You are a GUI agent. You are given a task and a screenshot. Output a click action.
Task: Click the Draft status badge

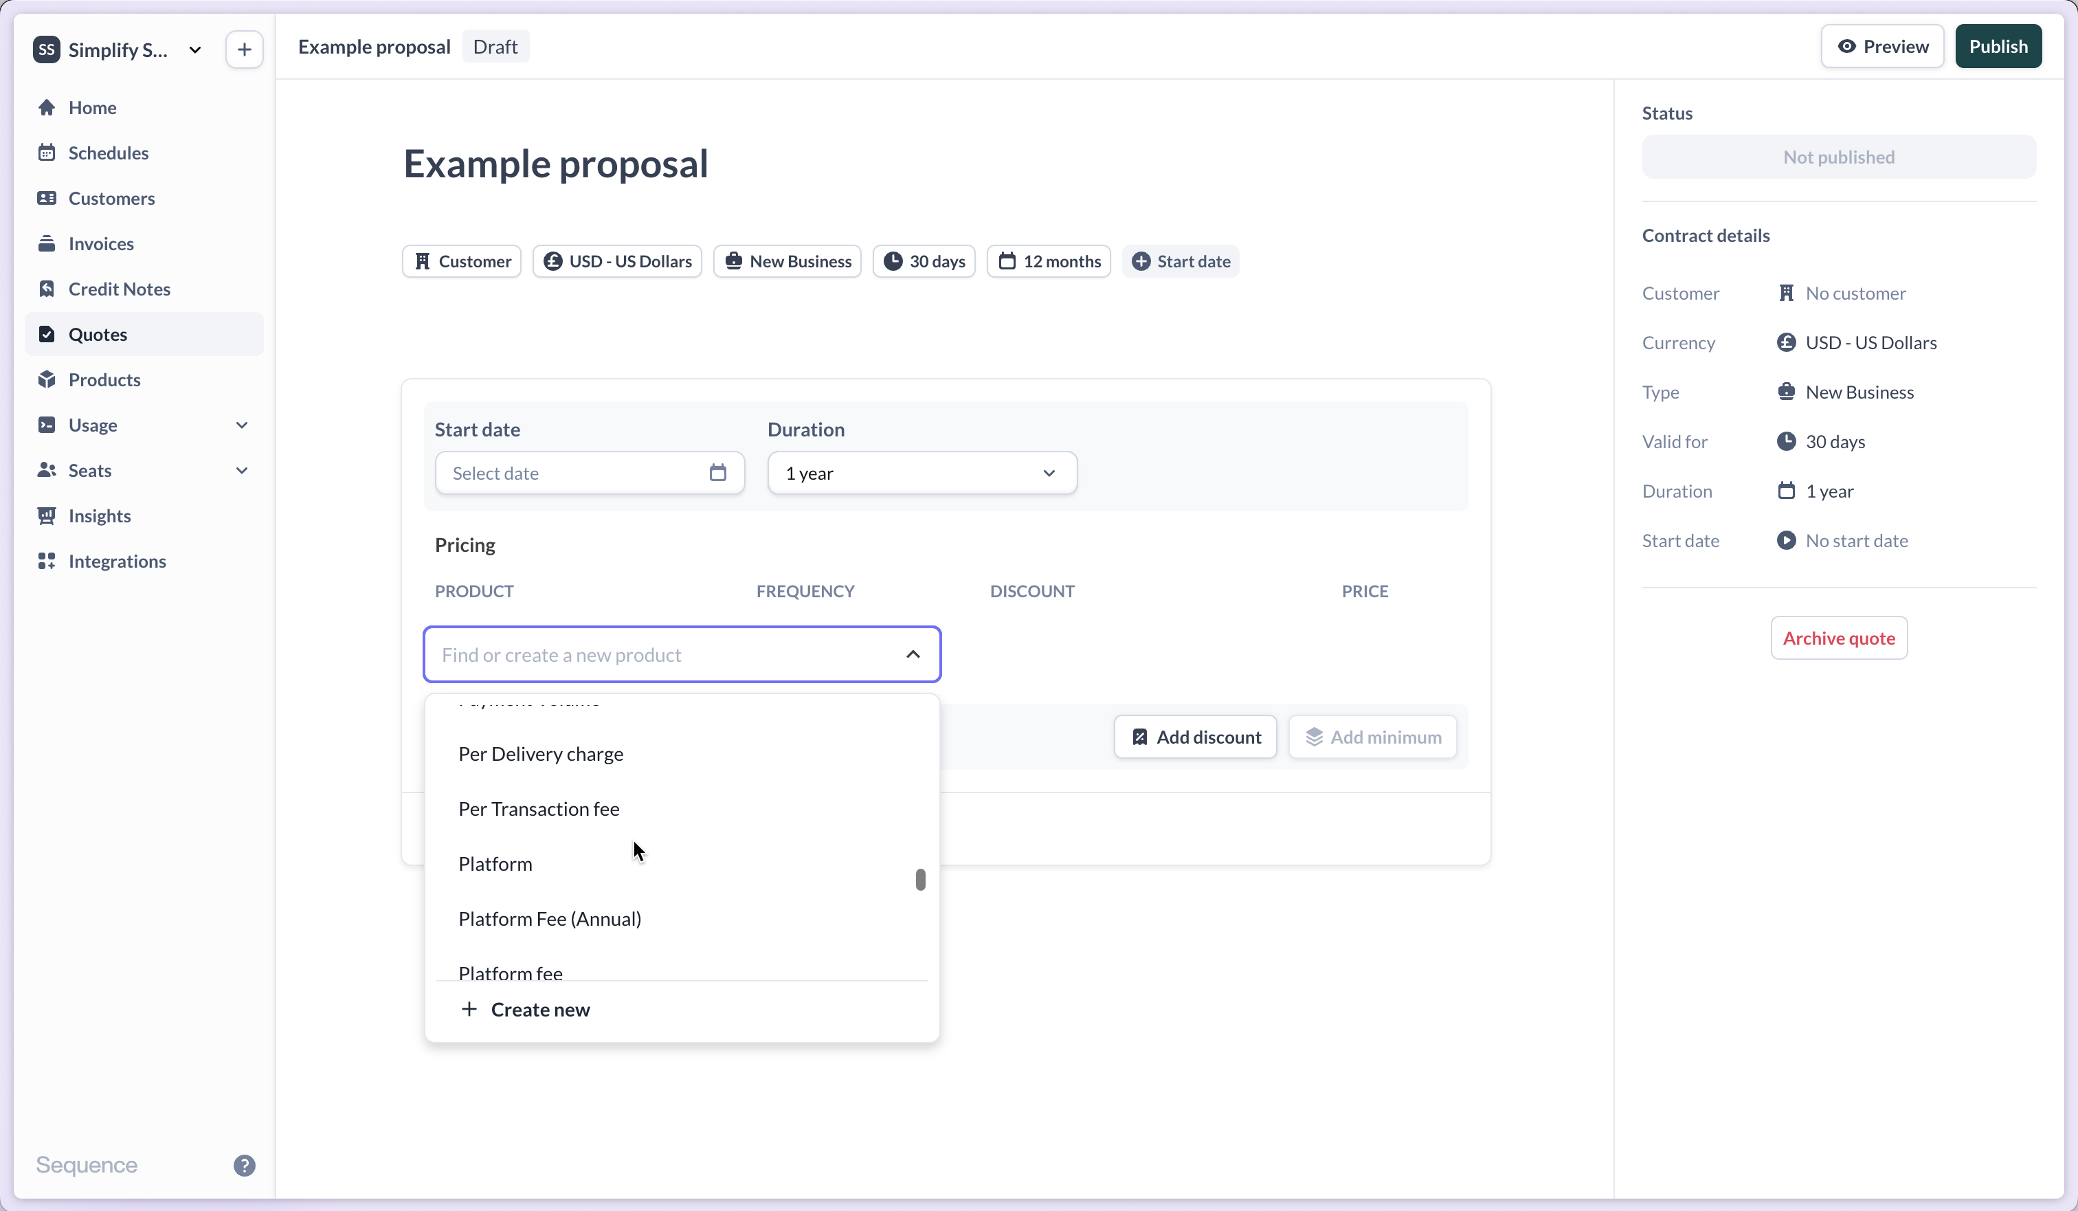point(495,46)
